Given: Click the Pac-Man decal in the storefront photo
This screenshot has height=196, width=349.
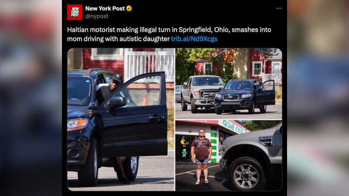Looking at the screenshot, I should pos(183,142).
